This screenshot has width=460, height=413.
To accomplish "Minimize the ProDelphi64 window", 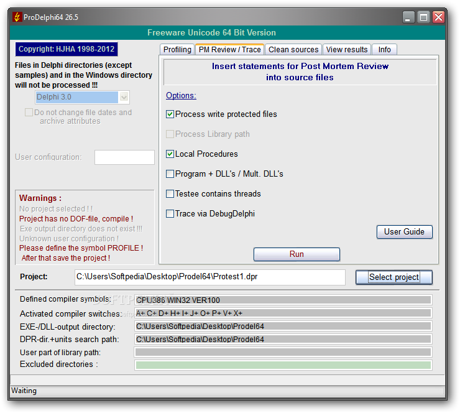I will pos(408,17).
